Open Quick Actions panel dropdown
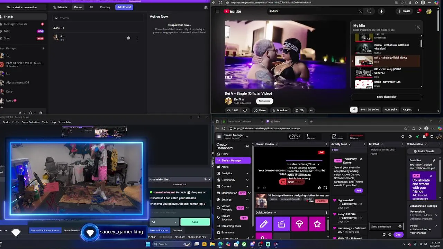Viewport: 443px width, 249px height. 275,213
